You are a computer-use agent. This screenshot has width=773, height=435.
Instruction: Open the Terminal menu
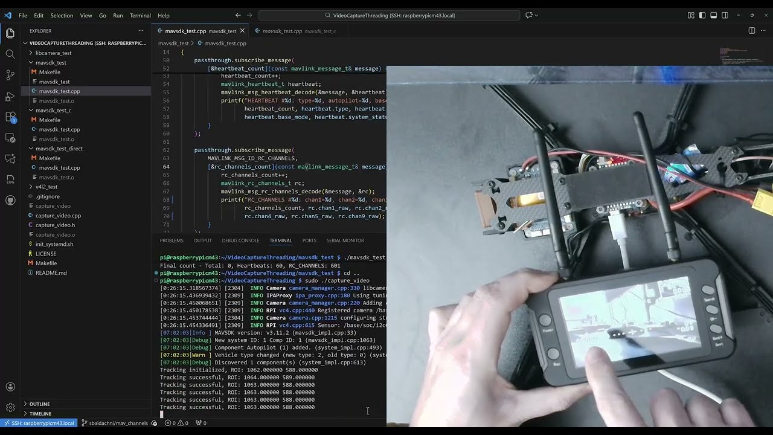[140, 15]
